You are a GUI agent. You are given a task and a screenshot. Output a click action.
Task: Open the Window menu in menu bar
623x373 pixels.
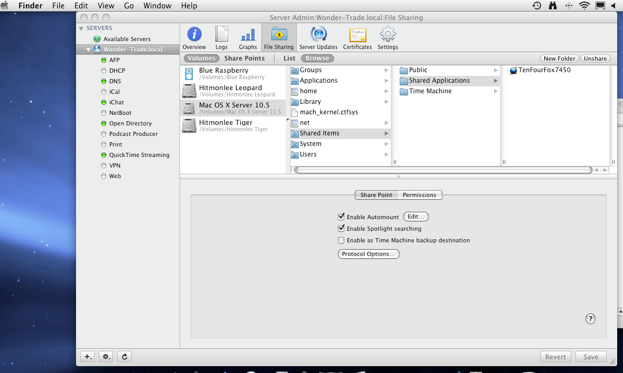point(157,6)
